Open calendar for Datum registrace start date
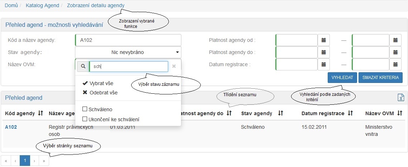Screen dimensions: 408x167 coord(323,65)
